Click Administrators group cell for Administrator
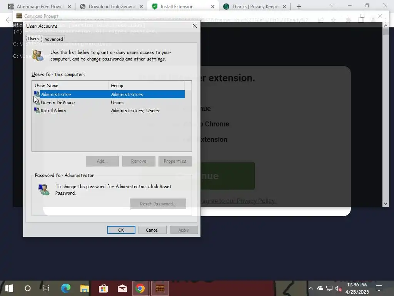The width and height of the screenshot is (394, 296). point(127,94)
